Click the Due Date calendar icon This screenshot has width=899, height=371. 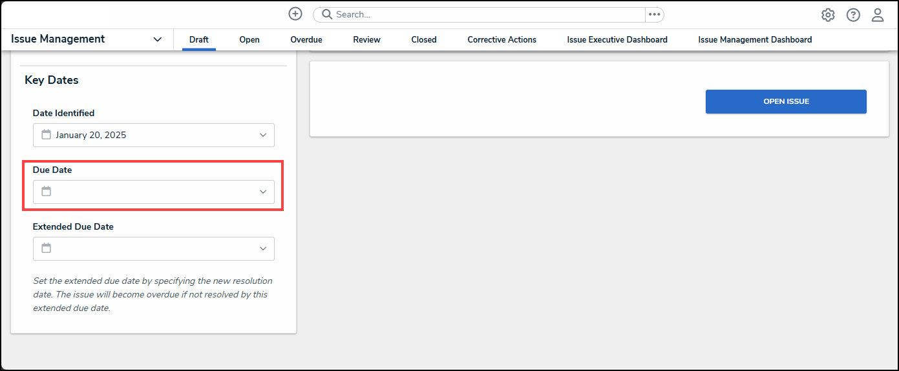point(46,192)
